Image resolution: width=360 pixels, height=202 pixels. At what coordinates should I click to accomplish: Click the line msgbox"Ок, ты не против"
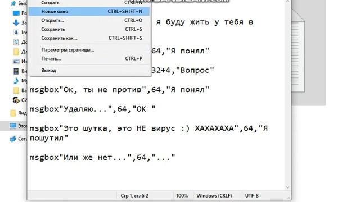tap(119, 90)
